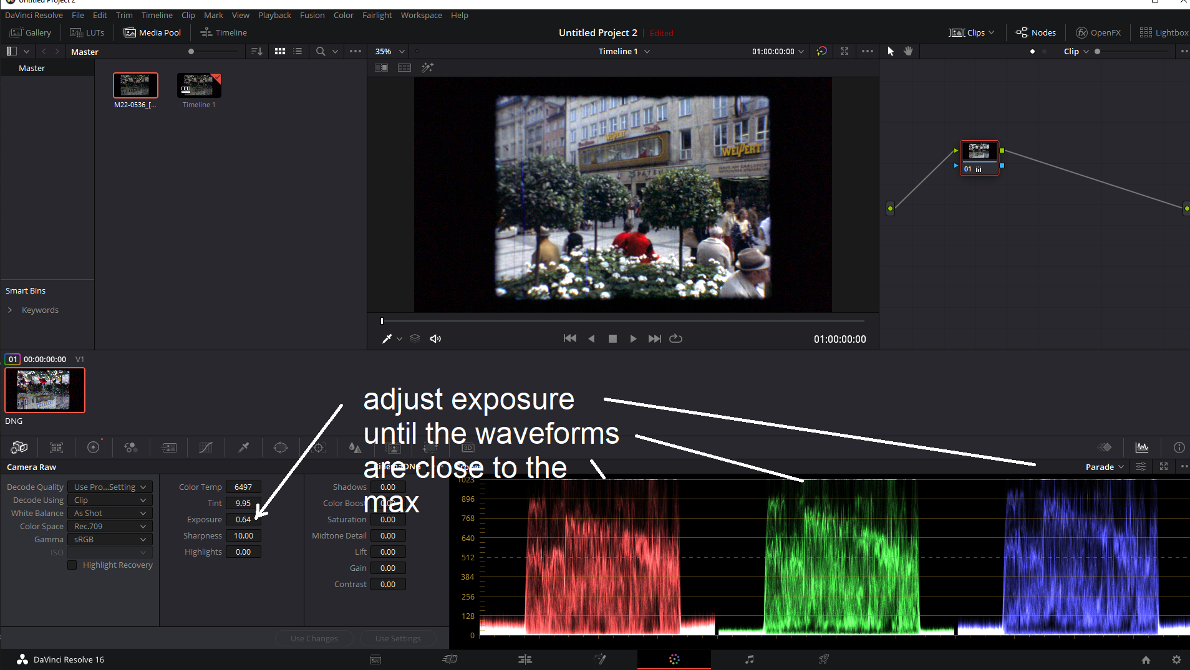This screenshot has width=1190, height=670.
Task: Open the Lightbox view
Action: pos(1164,32)
